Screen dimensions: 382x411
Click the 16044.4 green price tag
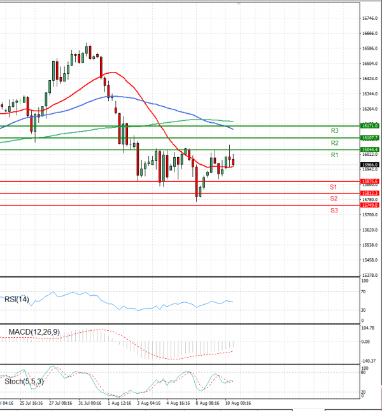[x=370, y=150]
